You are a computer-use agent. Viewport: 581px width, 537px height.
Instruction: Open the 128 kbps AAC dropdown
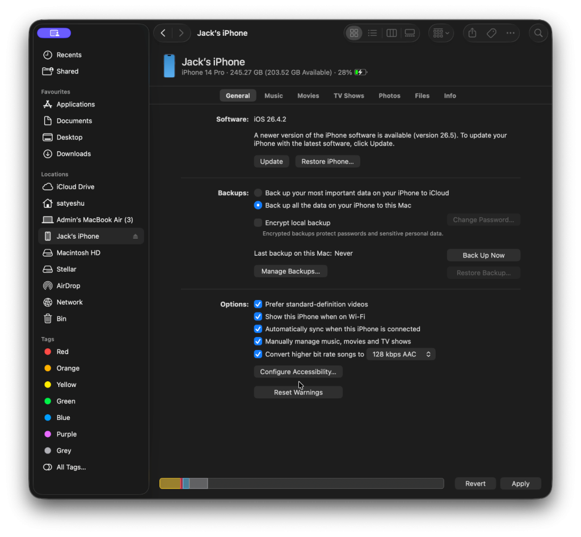coord(401,355)
